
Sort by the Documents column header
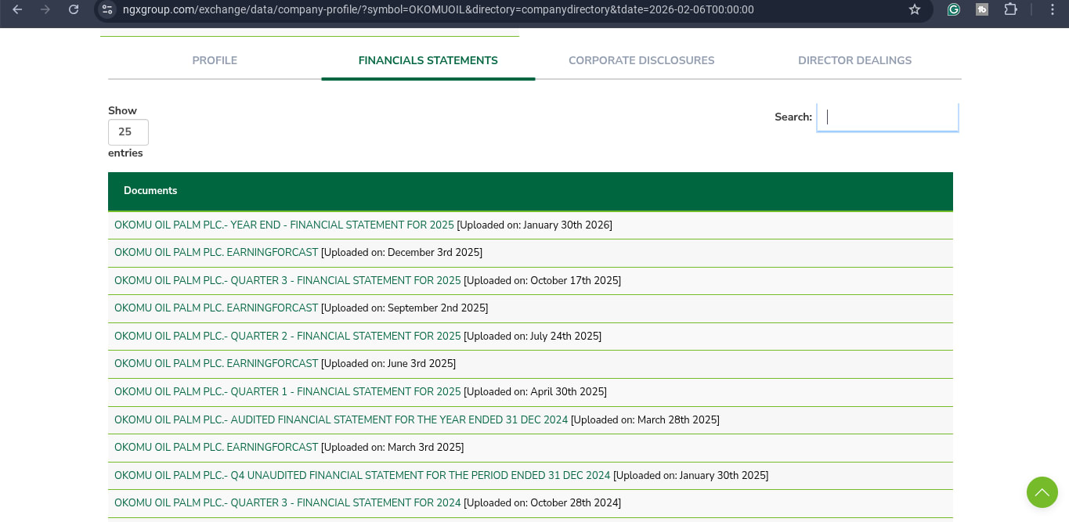tap(530, 191)
